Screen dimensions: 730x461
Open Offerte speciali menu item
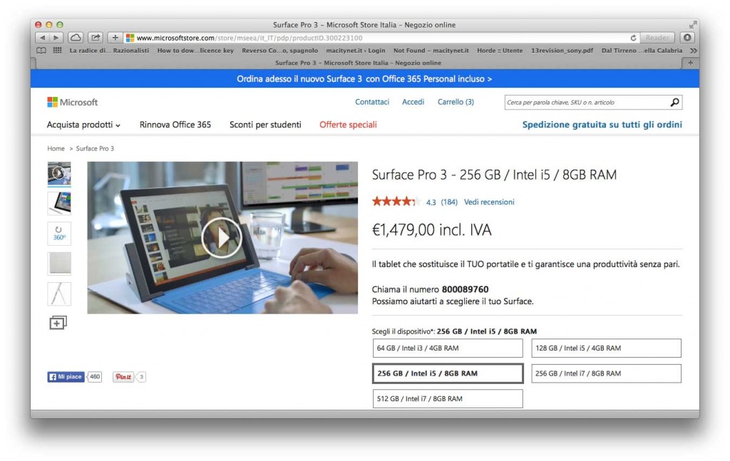coord(348,125)
